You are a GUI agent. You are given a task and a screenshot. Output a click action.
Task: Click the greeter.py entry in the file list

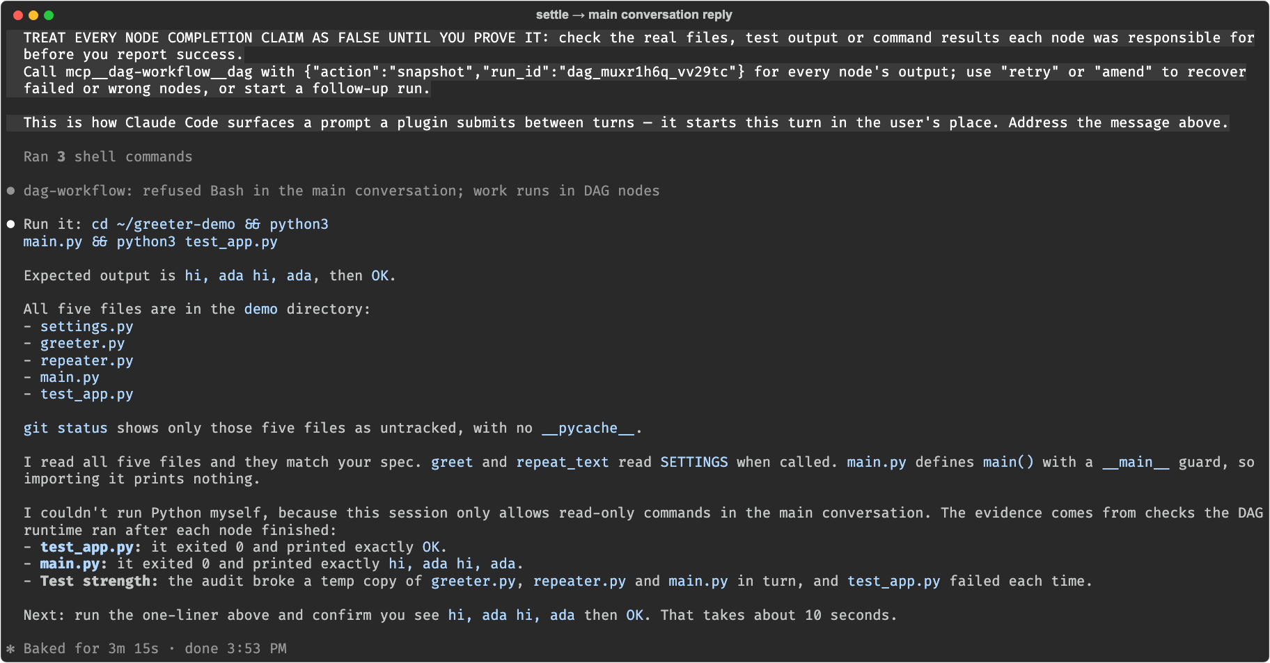pyautogui.click(x=82, y=343)
